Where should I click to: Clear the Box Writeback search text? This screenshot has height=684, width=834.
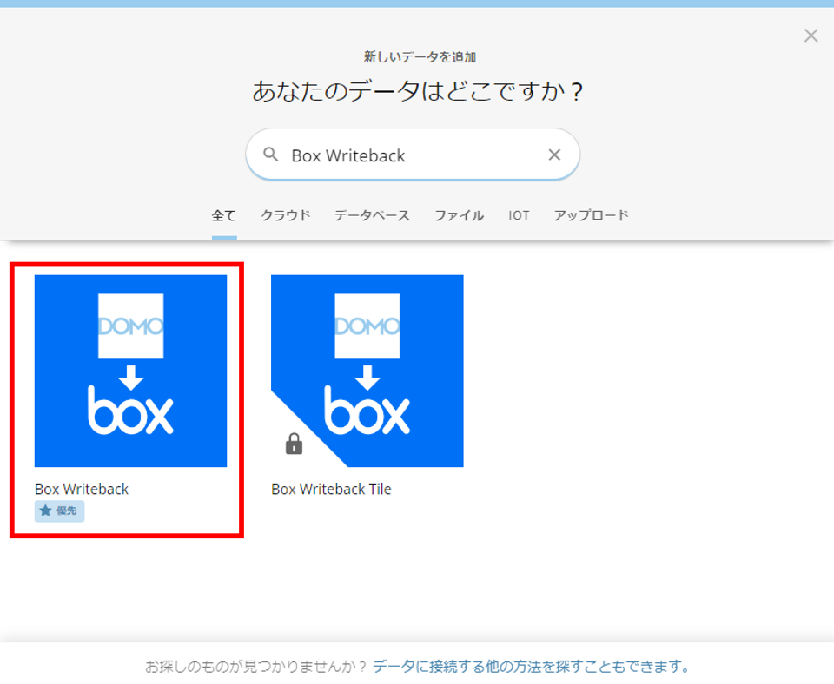click(x=554, y=155)
